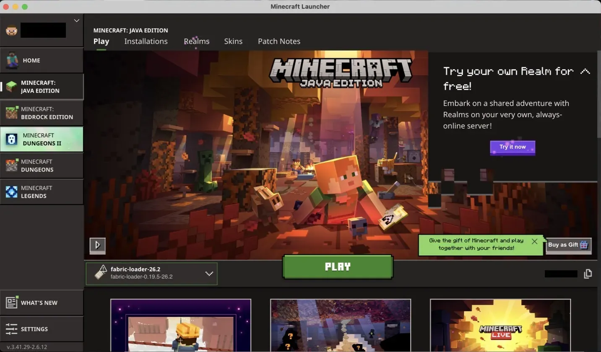This screenshot has height=352, width=601.
Task: Switch to the Patch Notes tab
Action: (279, 41)
